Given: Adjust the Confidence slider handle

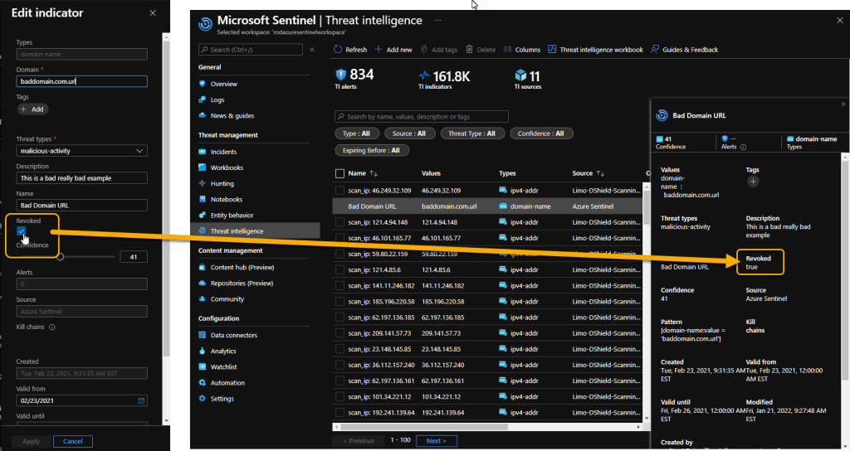Looking at the screenshot, I should point(60,257).
